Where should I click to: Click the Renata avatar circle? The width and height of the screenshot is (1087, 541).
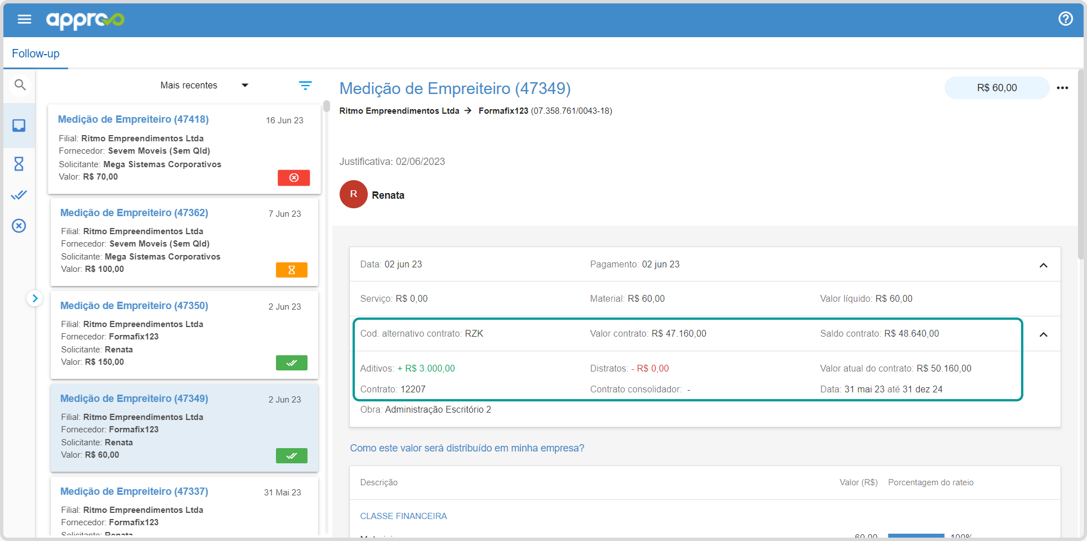[354, 194]
